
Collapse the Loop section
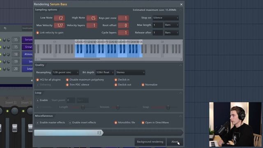180,93
